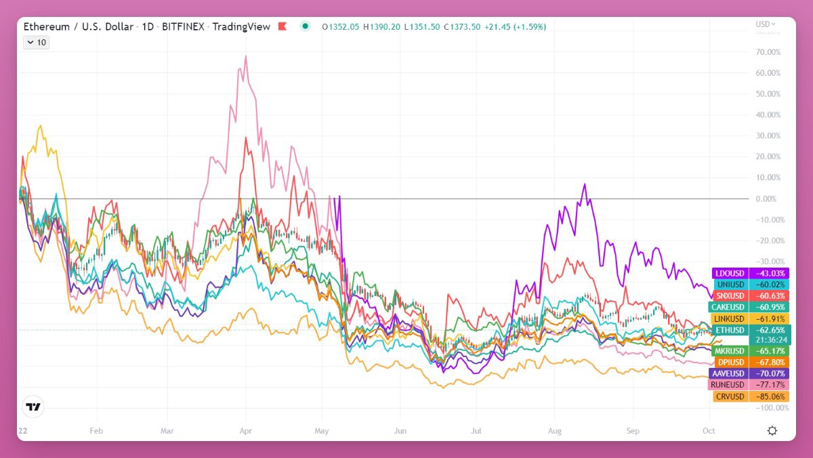
Task: Click the green market status indicator
Action: pos(306,26)
